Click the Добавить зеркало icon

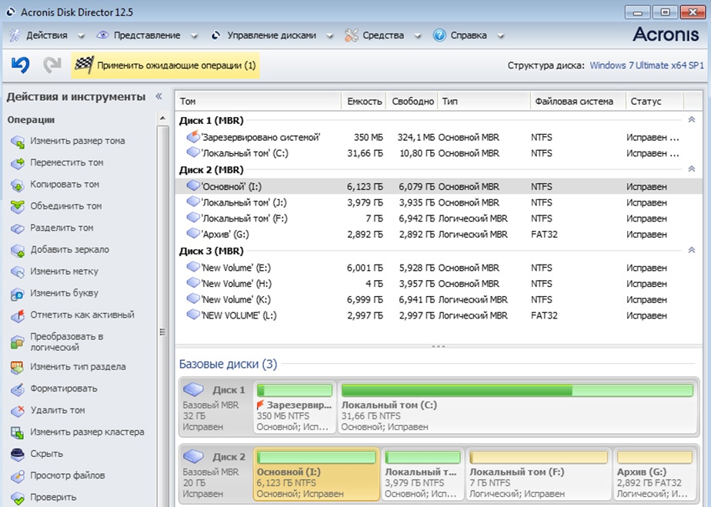click(x=17, y=250)
